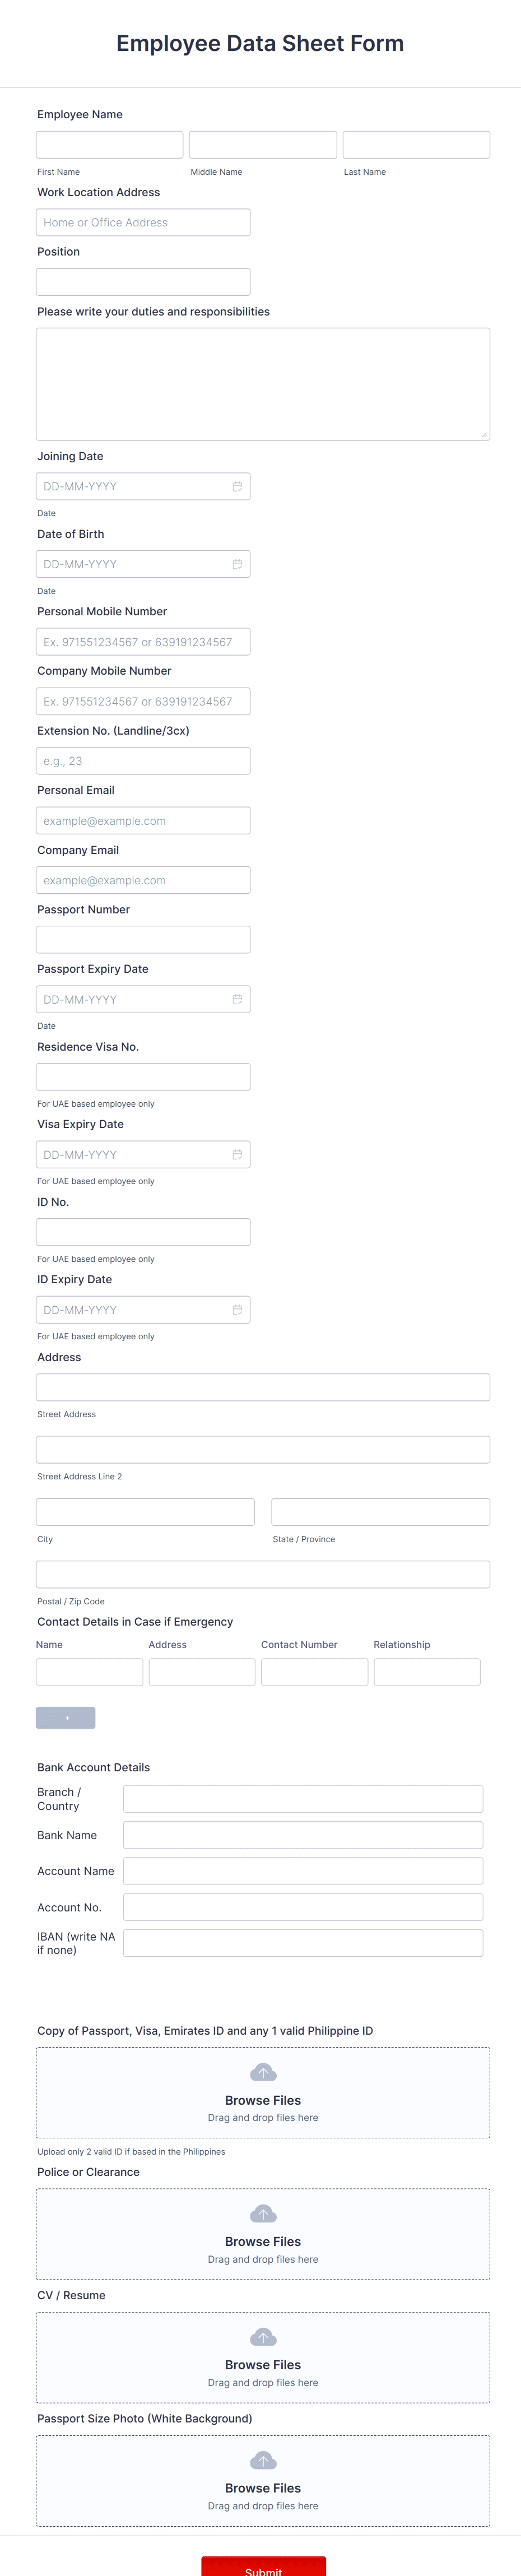
Task: Click Browse Files for Passport Size Photo upload
Action: 263,2488
